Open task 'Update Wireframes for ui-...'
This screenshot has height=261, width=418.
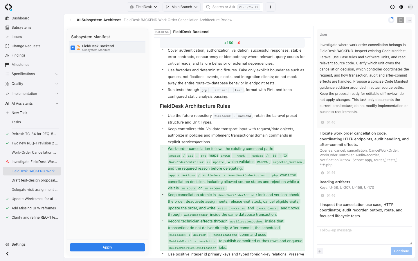[32, 199]
